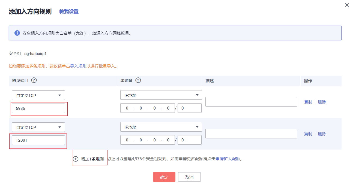Open the second 自定义TCP protocol dropdown
This screenshot has width=350, height=188.
pos(38,127)
